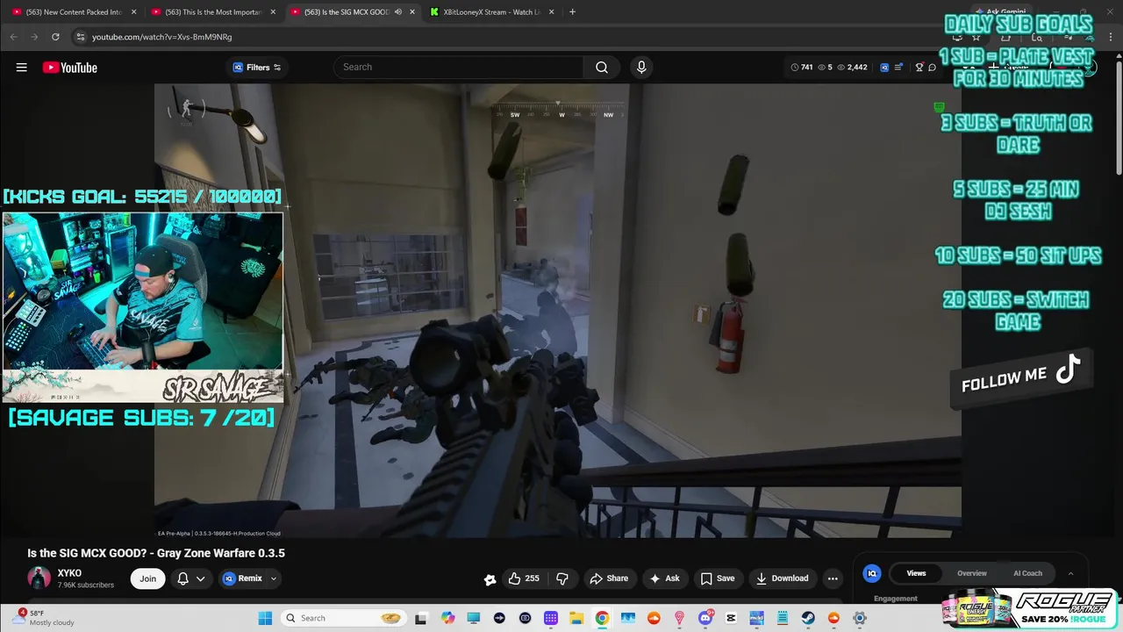This screenshot has height=632, width=1123.
Task: Reload the YouTube page
Action: (55, 37)
